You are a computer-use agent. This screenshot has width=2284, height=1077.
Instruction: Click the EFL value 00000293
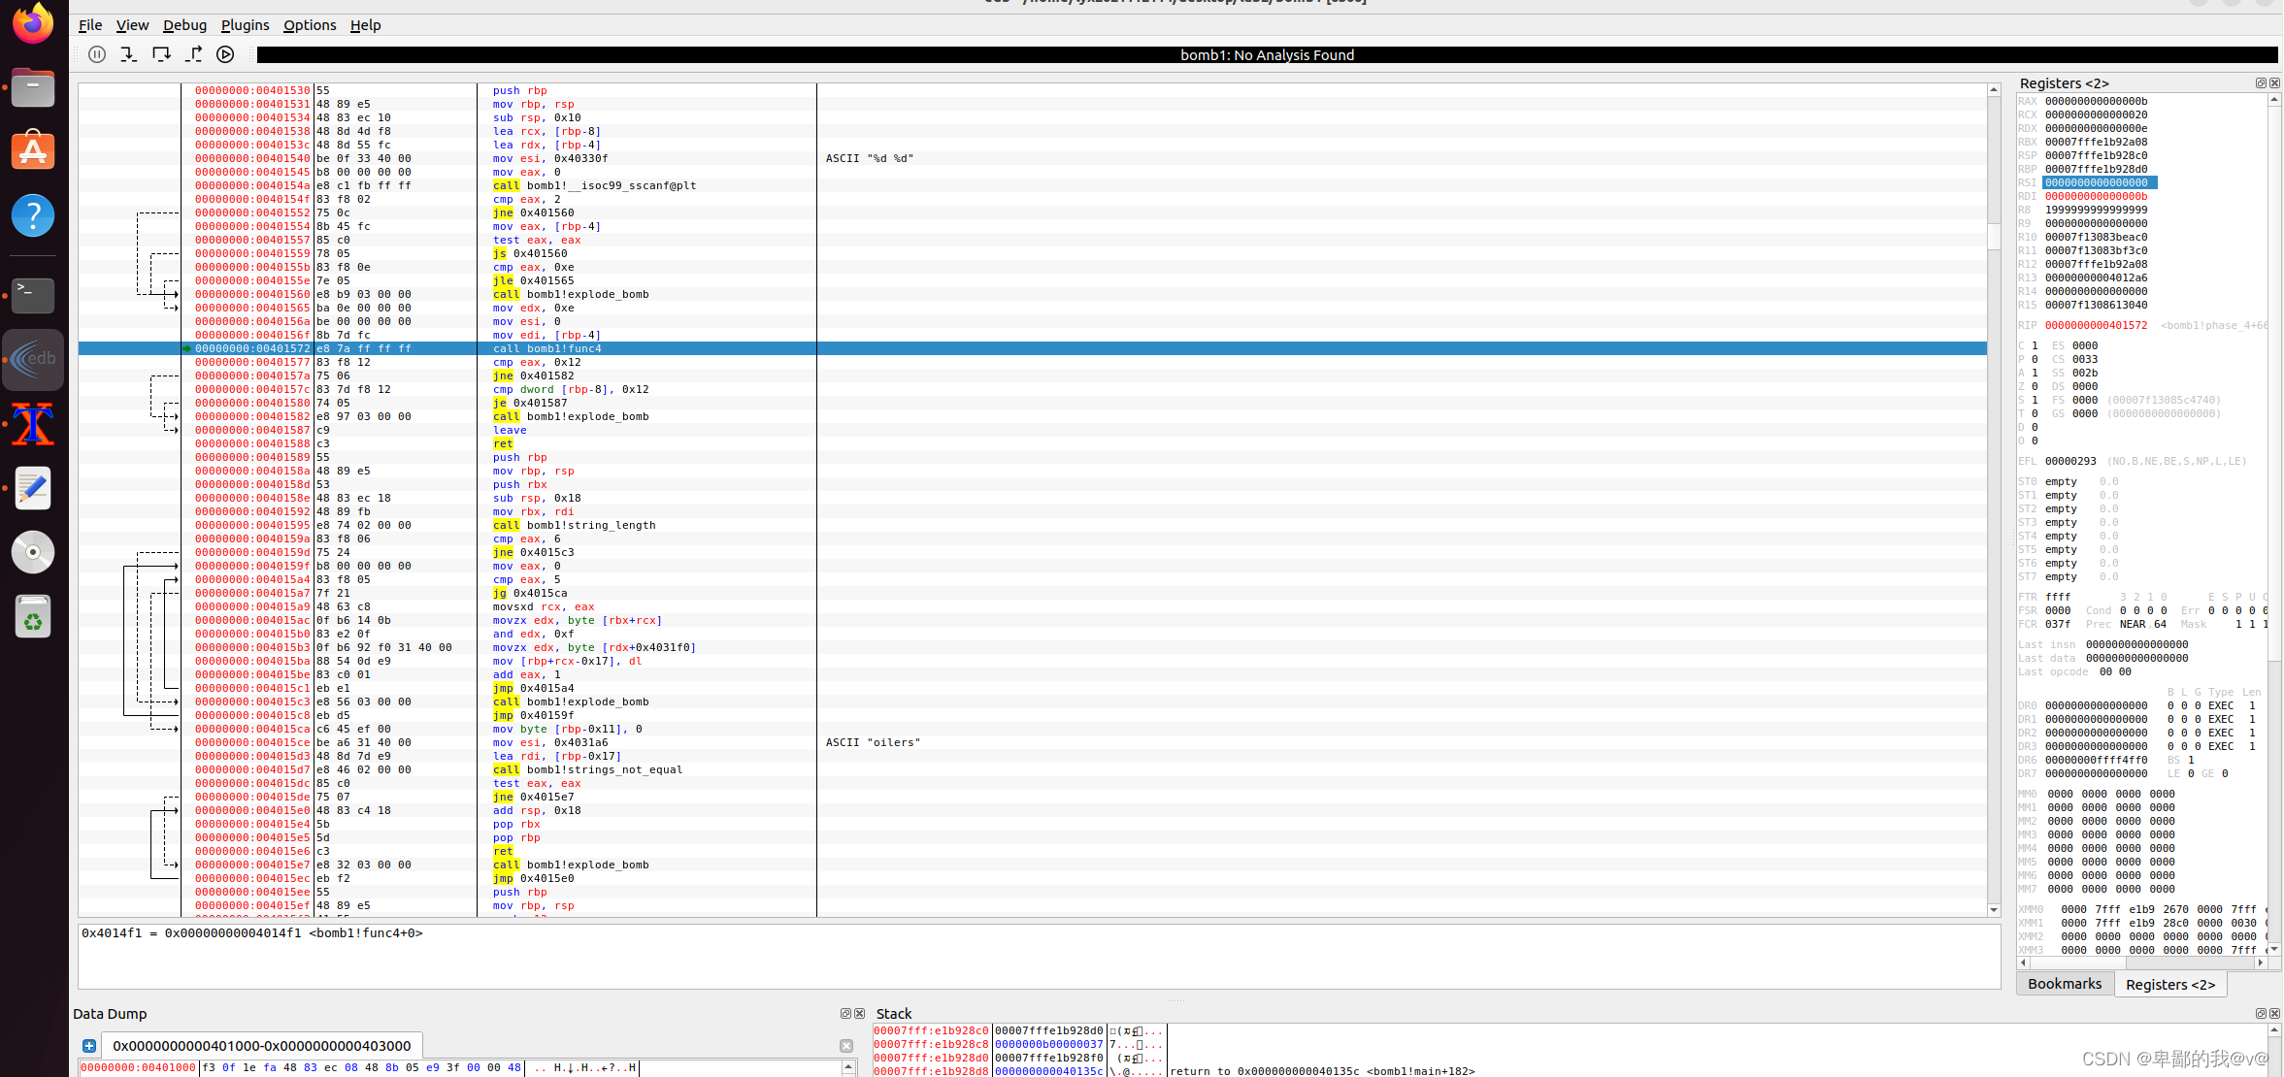pyautogui.click(x=2070, y=461)
